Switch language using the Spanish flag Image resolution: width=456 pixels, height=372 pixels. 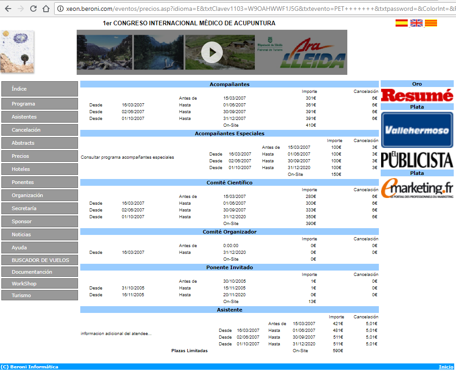click(x=401, y=23)
